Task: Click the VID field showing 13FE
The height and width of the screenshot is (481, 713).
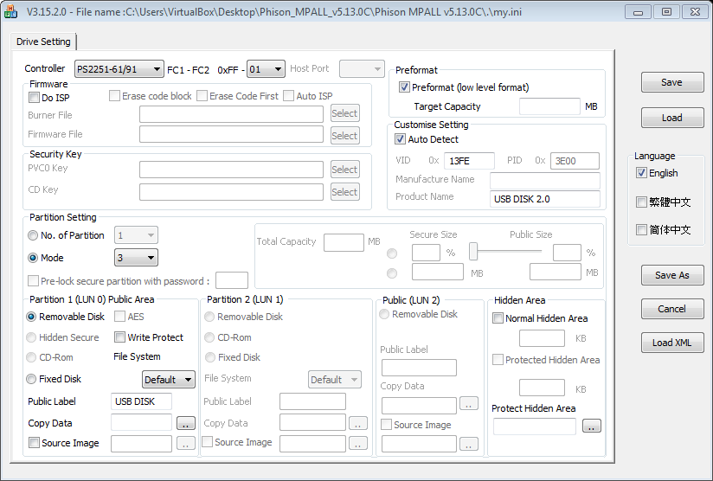Action: pyautogui.click(x=469, y=161)
